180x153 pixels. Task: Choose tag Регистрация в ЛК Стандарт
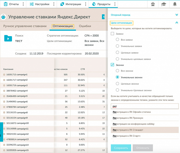tap(145, 130)
